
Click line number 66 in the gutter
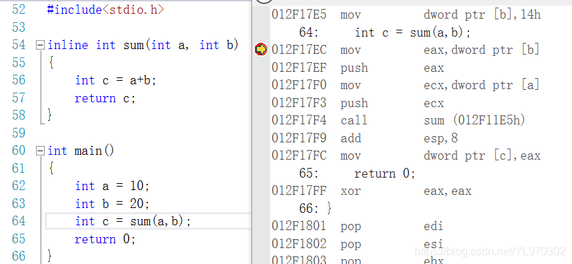[x=19, y=256]
